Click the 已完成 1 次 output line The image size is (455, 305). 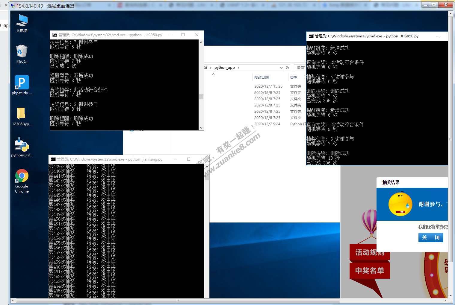coord(63,66)
